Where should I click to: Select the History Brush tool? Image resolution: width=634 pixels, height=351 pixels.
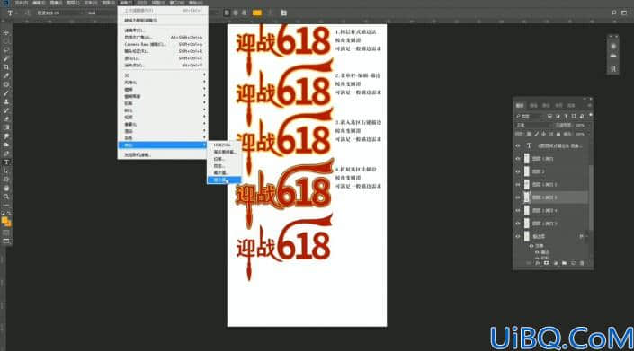point(6,110)
